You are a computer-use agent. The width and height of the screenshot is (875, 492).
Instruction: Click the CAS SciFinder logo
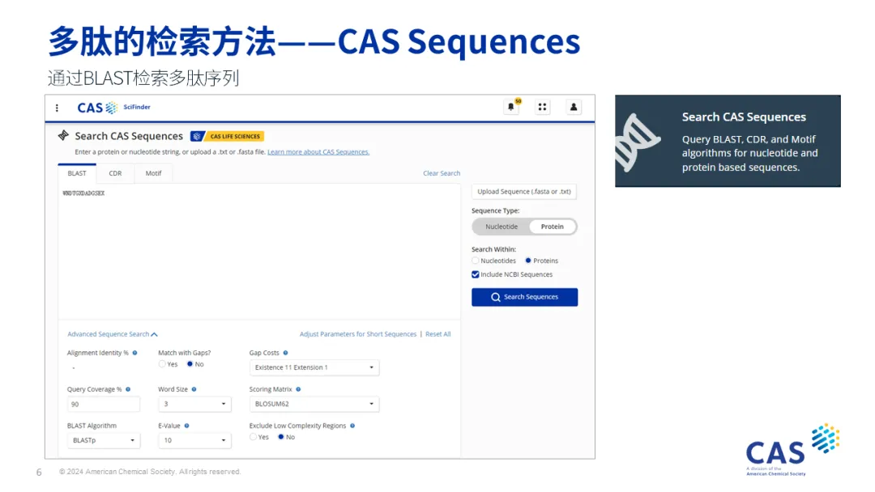pos(114,108)
